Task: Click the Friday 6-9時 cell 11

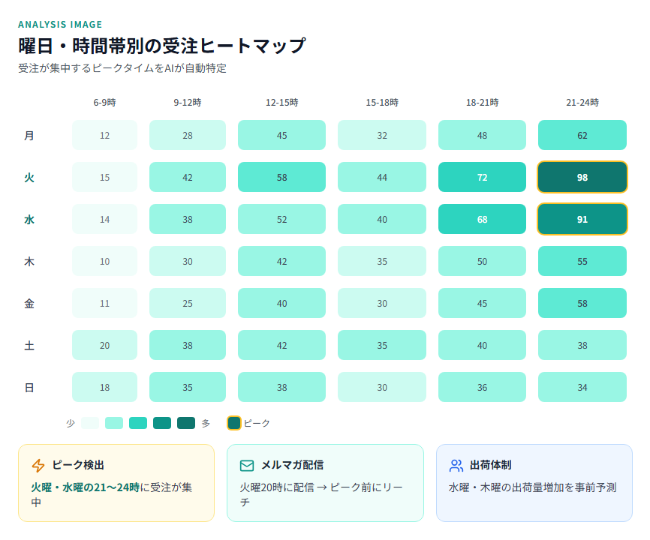Action: pos(104,303)
